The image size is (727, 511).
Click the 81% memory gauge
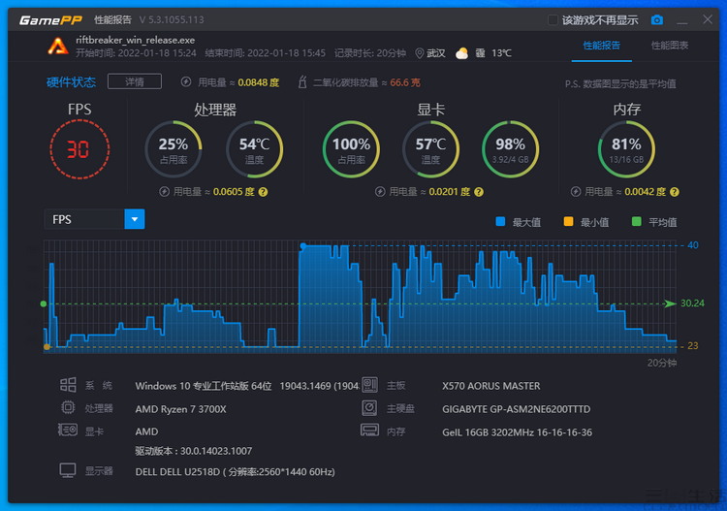click(x=626, y=149)
